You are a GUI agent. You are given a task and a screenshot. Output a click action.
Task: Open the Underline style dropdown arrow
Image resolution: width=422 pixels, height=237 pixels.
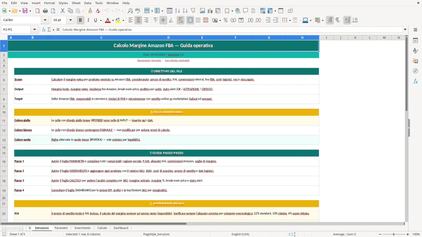coord(101,20)
